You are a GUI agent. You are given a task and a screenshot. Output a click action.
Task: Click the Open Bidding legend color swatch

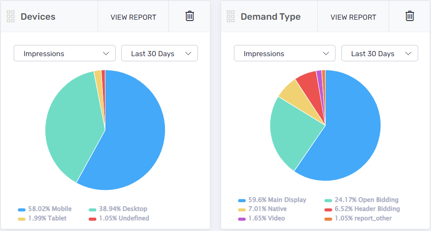[x=328, y=200]
